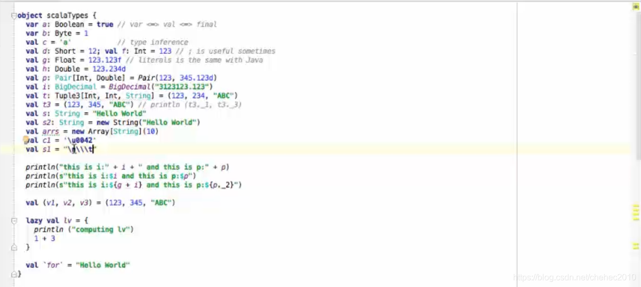The image size is (641, 287).
Task: Click println line containing '$i and this is p:$p'
Action: pyautogui.click(x=111, y=177)
